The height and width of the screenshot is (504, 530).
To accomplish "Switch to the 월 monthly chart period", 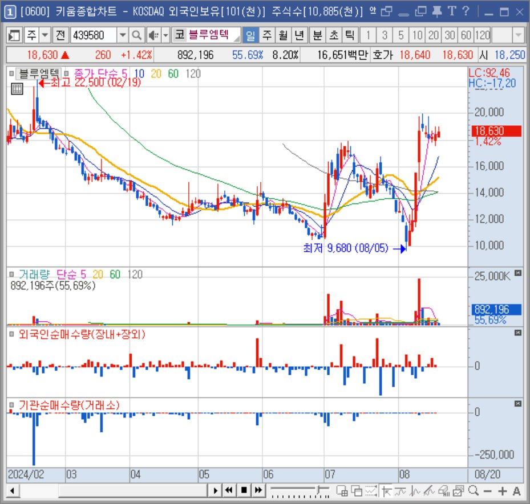I will [x=283, y=35].
